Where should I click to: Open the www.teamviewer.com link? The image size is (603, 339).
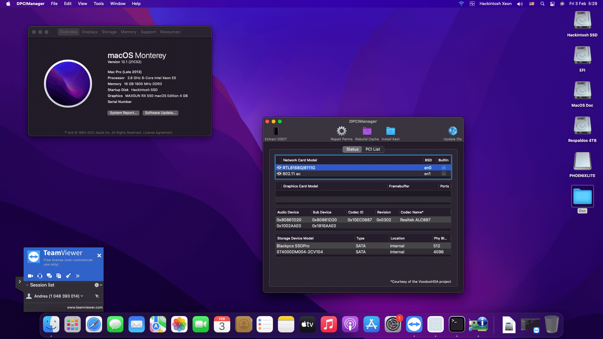[85, 307]
